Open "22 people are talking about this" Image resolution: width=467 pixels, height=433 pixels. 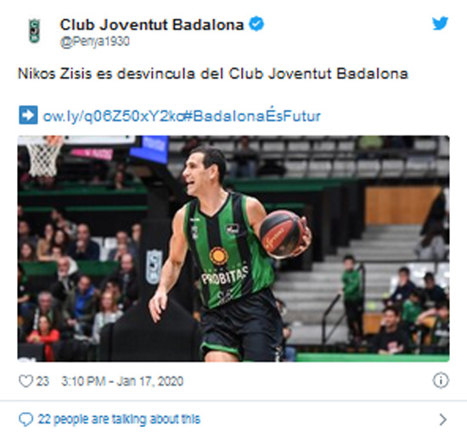[119, 419]
